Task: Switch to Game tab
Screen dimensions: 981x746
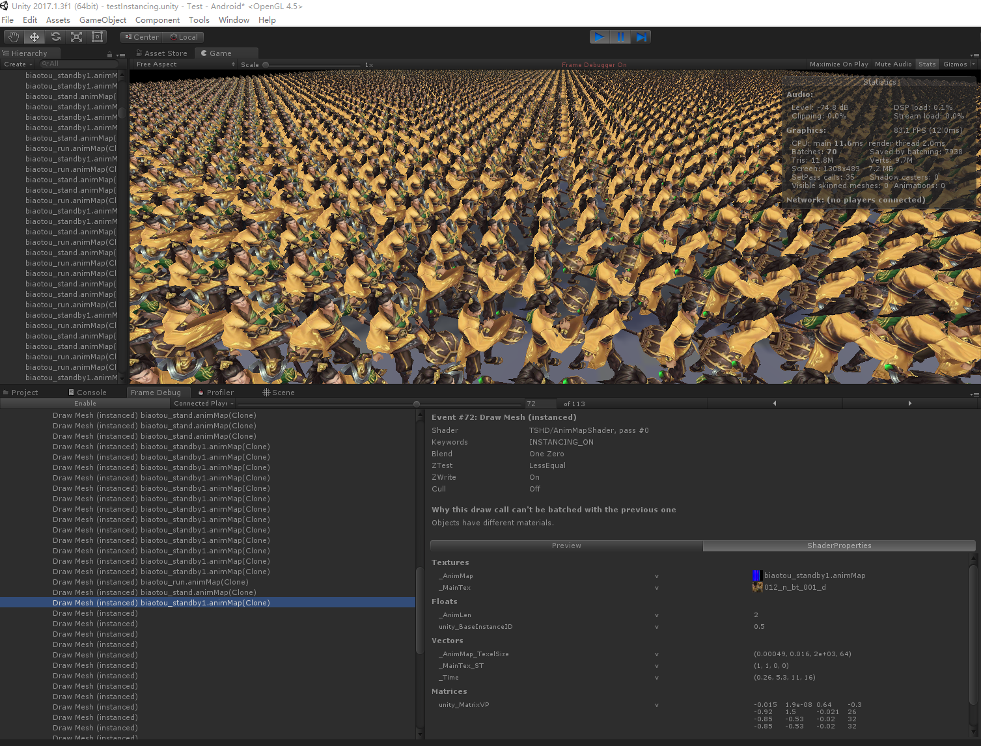Action: pyautogui.click(x=226, y=53)
